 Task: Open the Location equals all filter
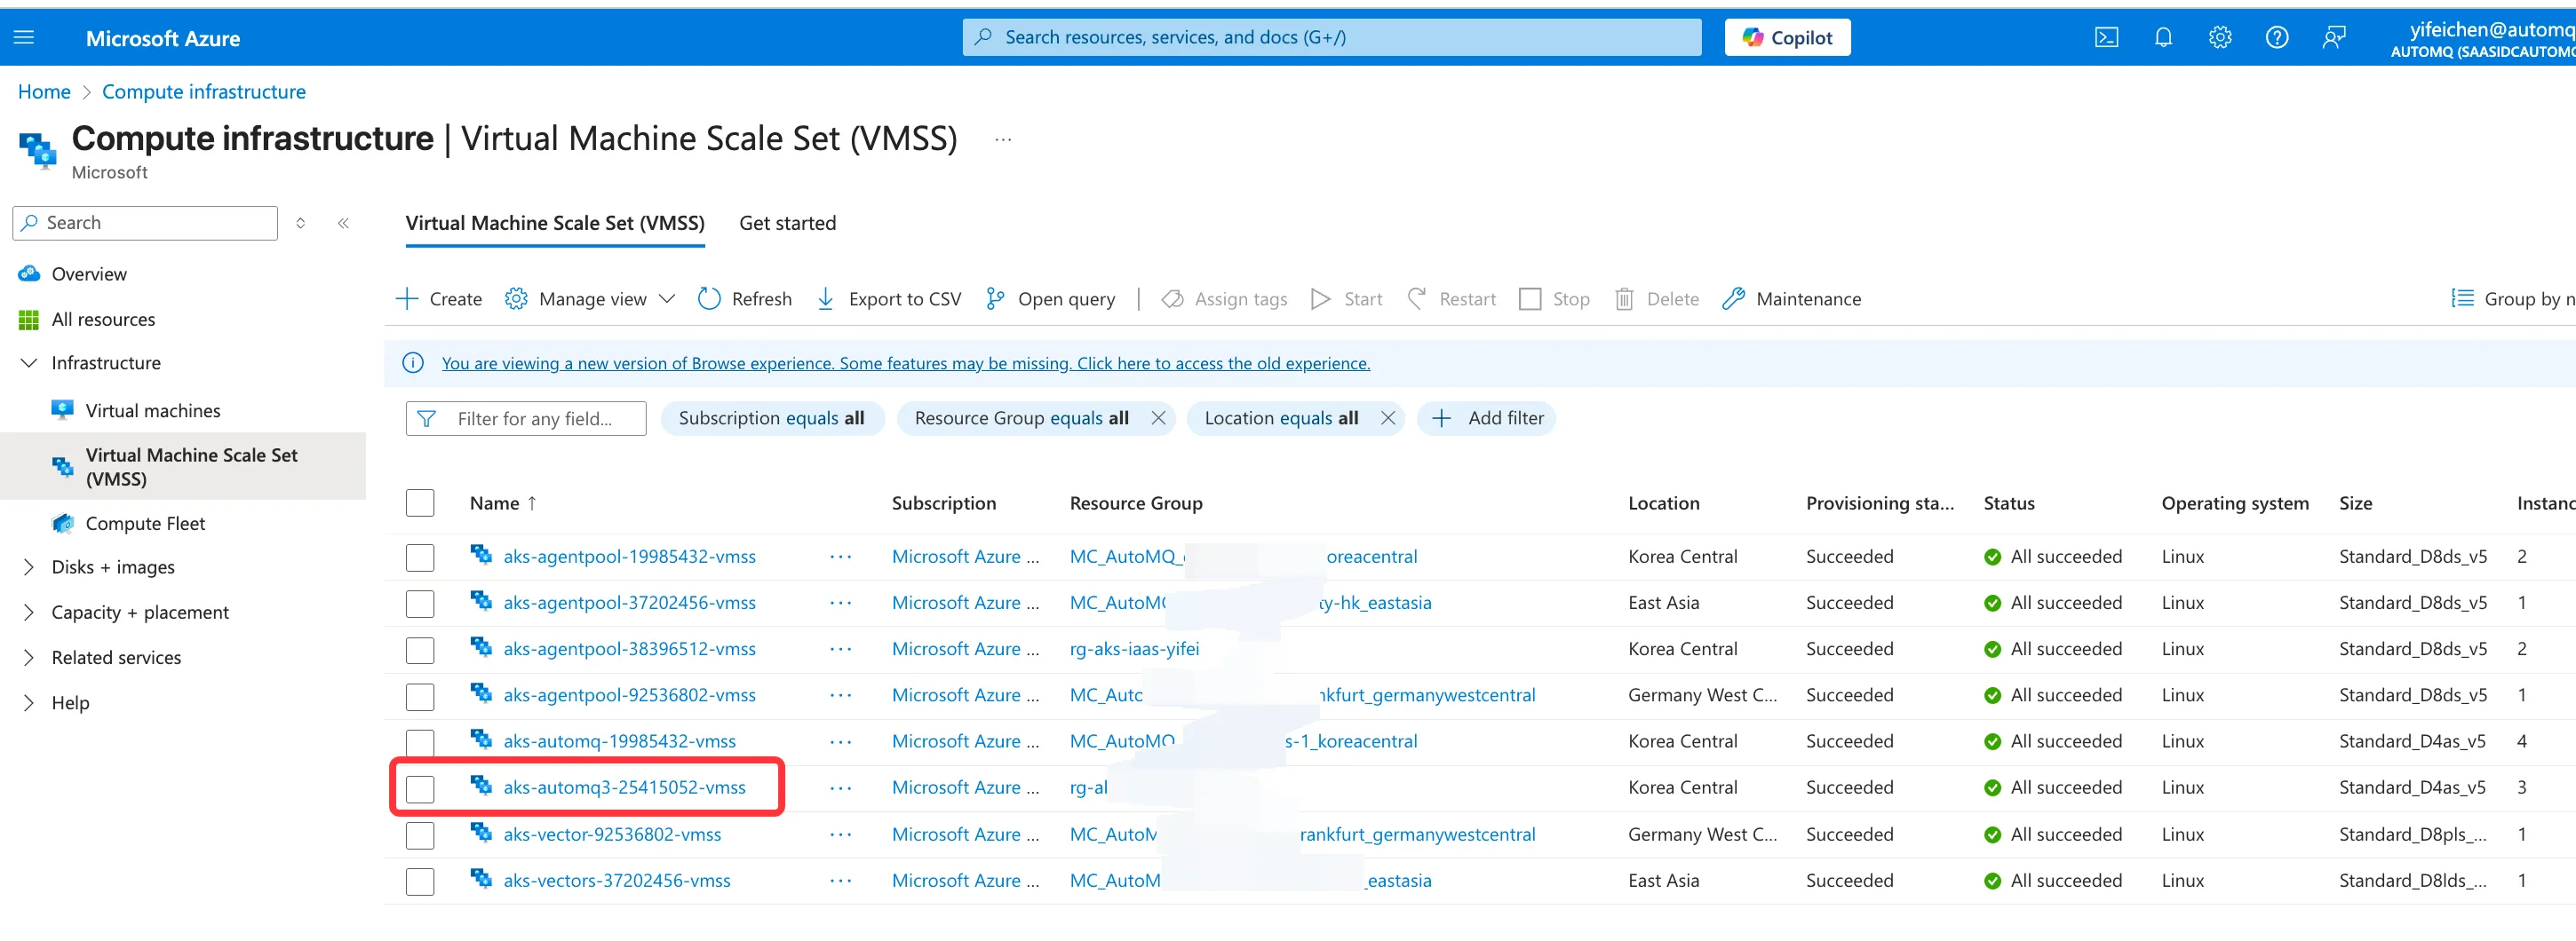click(x=1281, y=418)
